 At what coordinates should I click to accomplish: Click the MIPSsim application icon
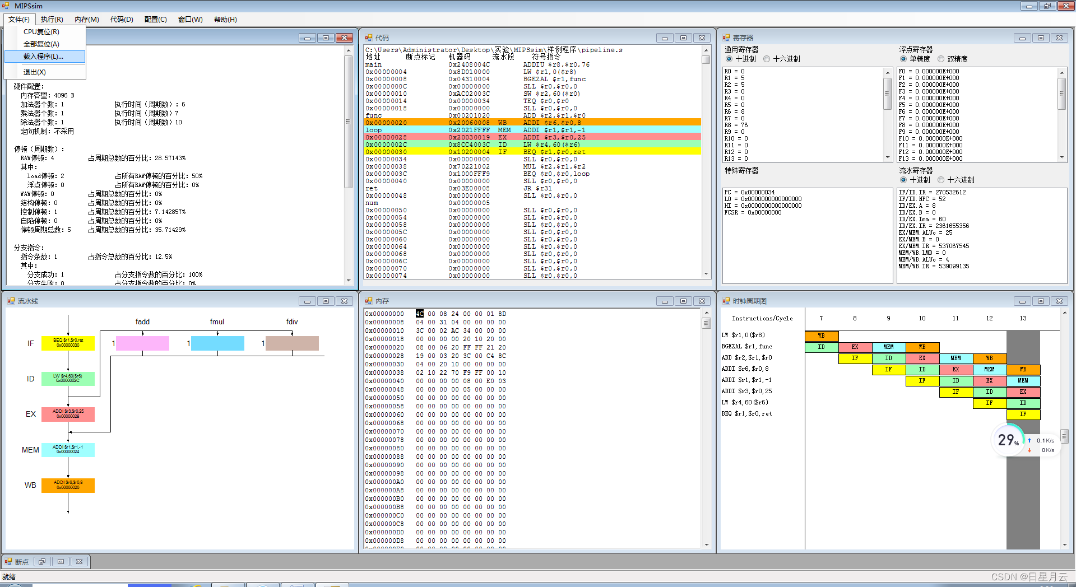coord(6,6)
